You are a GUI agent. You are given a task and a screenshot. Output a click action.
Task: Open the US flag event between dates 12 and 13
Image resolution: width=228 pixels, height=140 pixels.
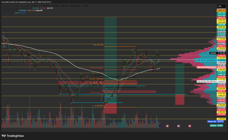point(168,126)
